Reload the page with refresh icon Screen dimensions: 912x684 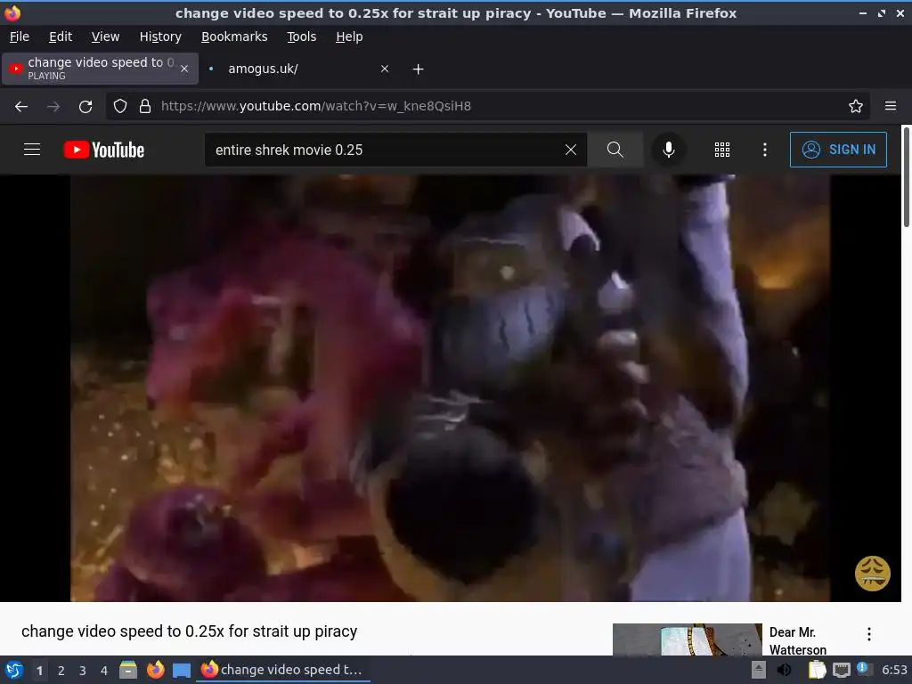coord(85,106)
